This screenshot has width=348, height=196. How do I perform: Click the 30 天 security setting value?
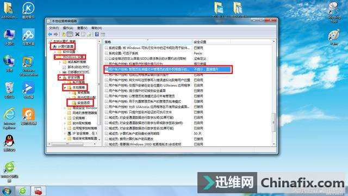tap(197, 133)
